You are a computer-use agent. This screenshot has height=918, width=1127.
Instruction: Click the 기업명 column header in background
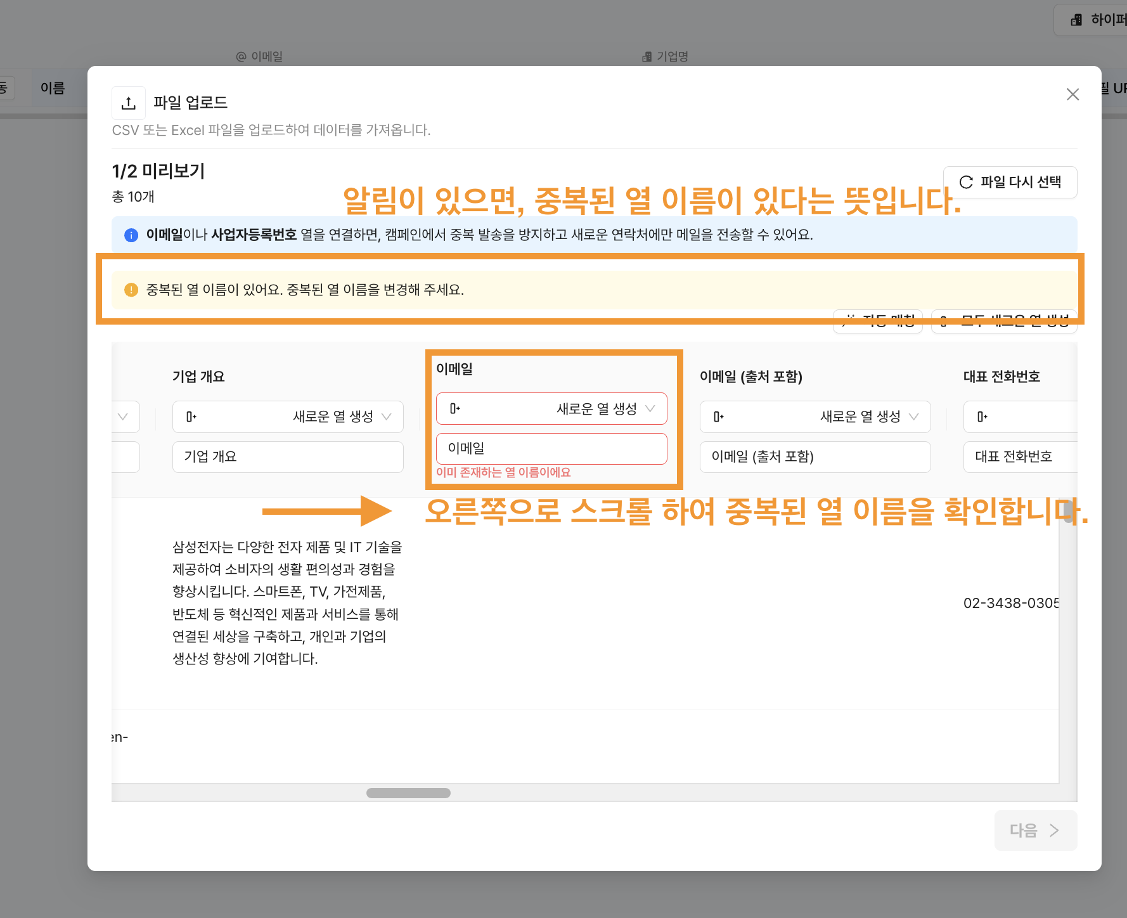665,56
